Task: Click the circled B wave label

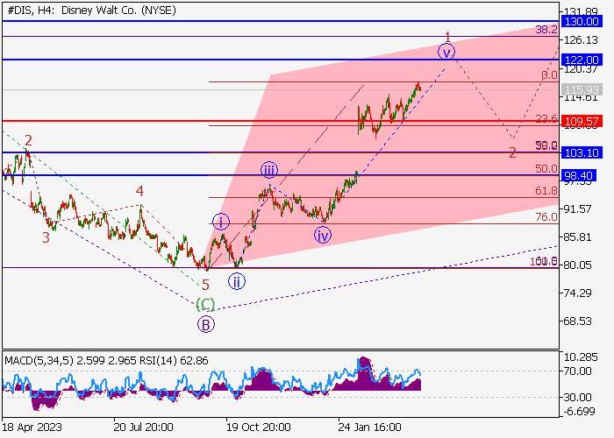Action: tap(206, 324)
